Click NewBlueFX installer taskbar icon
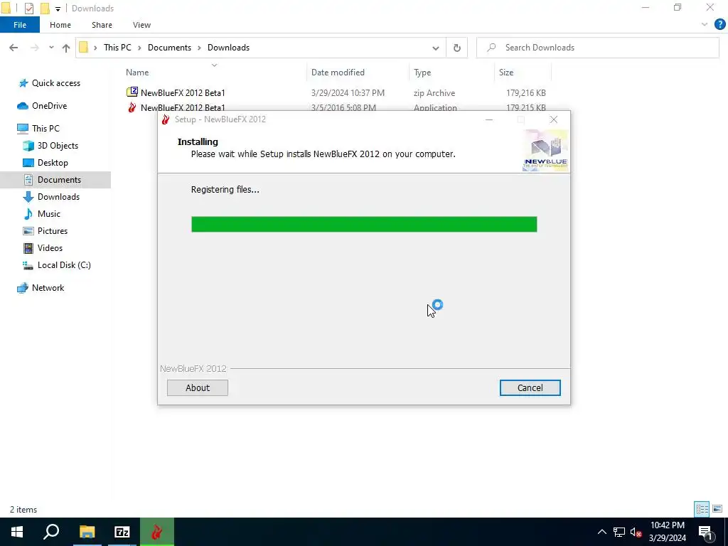The width and height of the screenshot is (728, 546). click(x=157, y=532)
